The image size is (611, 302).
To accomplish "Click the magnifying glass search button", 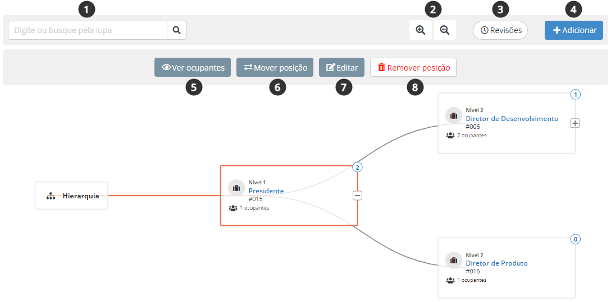I will coord(176,30).
